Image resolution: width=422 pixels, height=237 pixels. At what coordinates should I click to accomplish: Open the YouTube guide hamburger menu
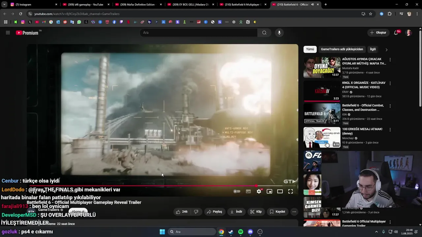[x=8, y=33]
